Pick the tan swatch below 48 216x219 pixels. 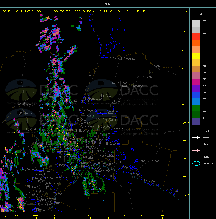[196, 69]
